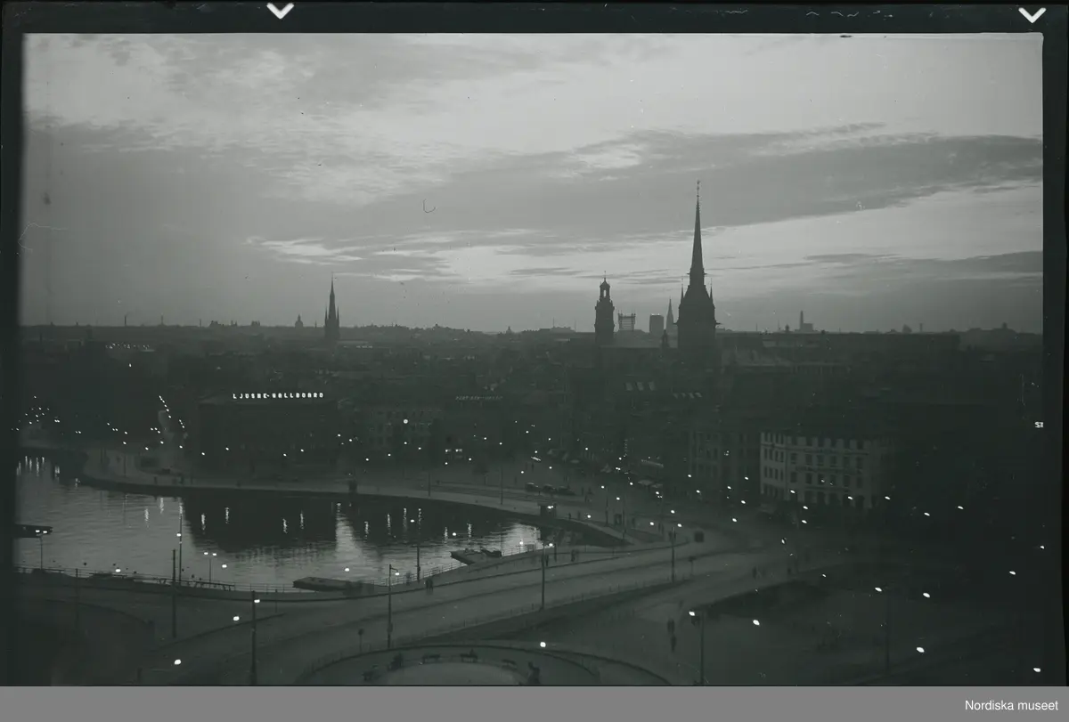
Task: Click the left chevron arrow at top
Action: tap(280, 11)
